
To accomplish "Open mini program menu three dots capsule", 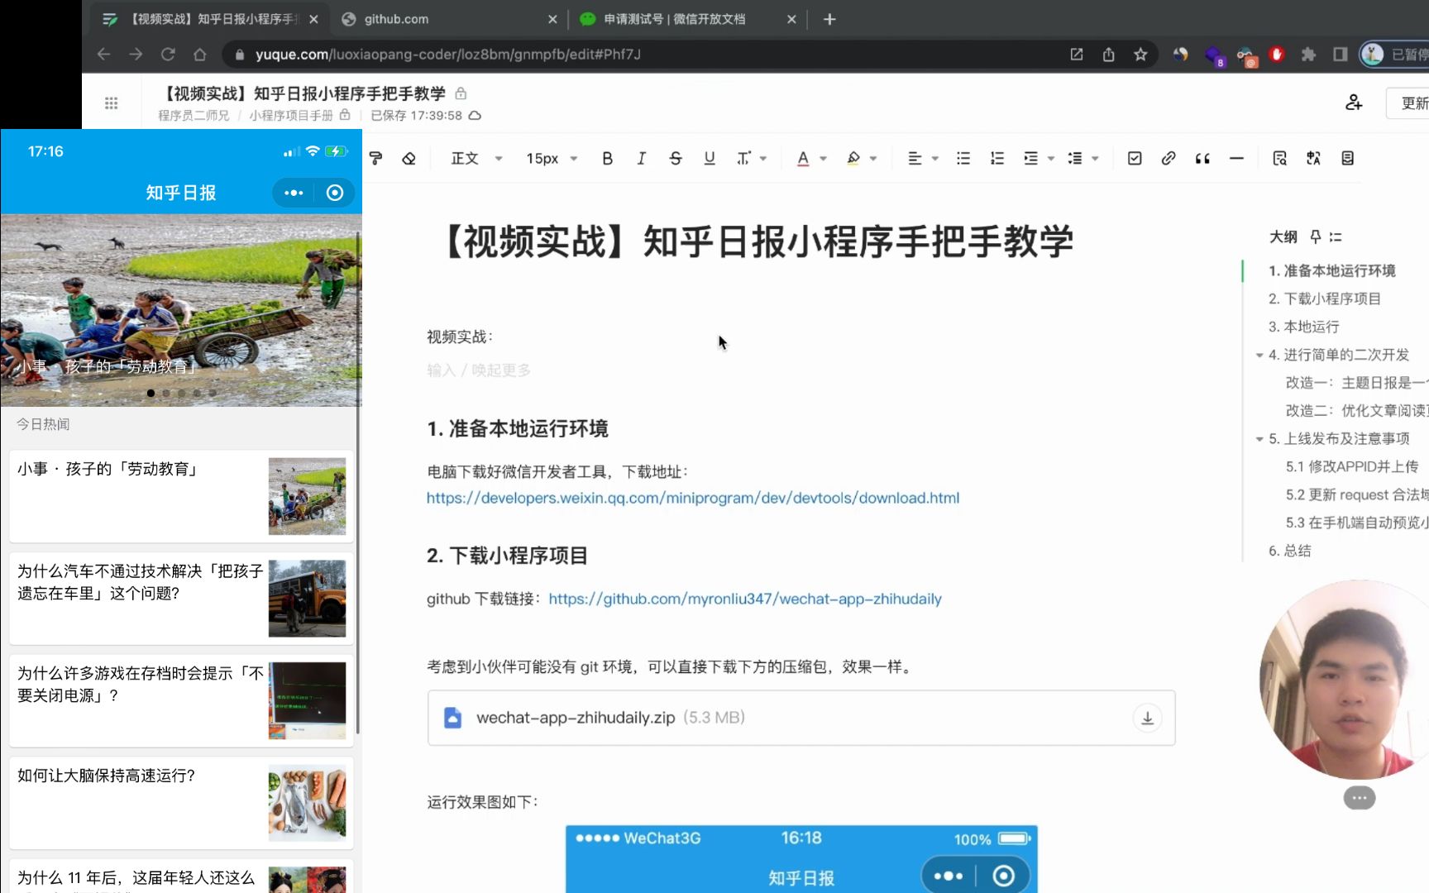I will point(294,193).
